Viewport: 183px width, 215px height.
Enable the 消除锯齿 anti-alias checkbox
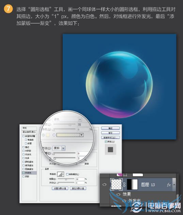click(x=67, y=174)
